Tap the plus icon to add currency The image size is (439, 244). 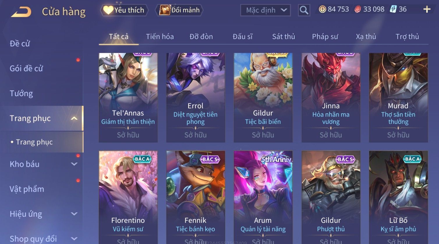[427, 9]
